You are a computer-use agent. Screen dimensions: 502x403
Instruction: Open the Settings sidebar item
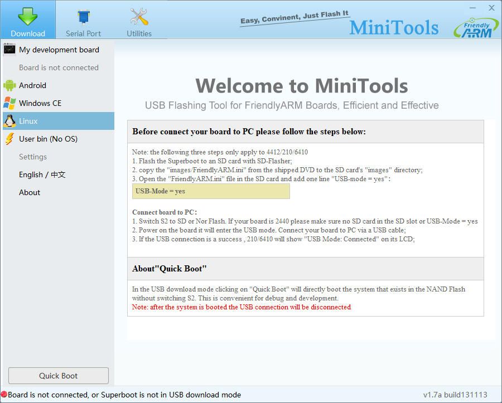(x=59, y=157)
